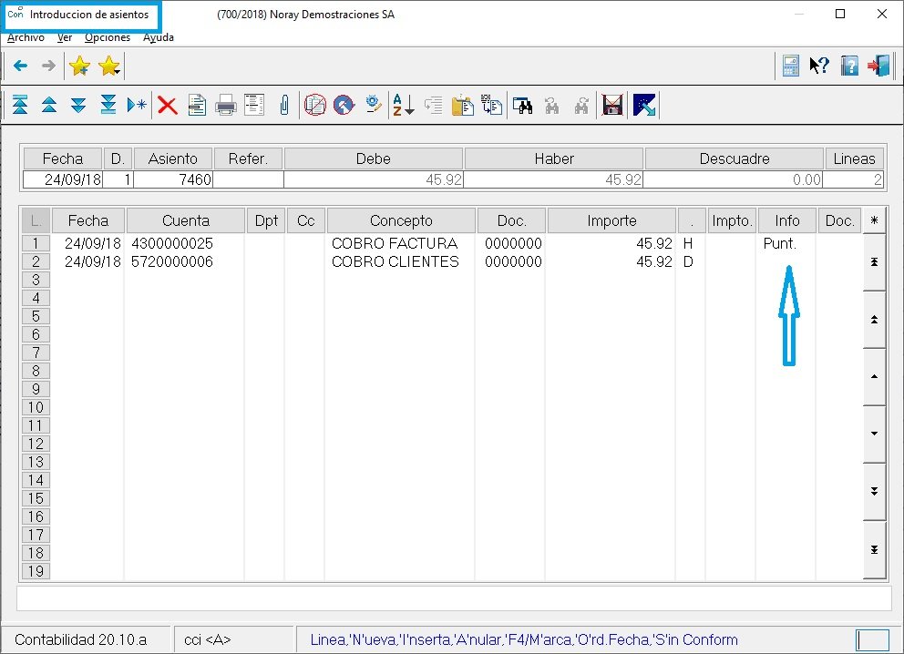
Task: Open the Opciones menu
Action: coord(108,37)
